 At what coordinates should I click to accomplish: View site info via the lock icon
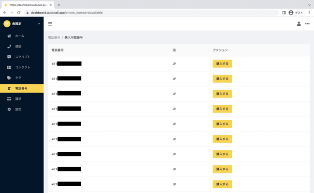(x=28, y=13)
